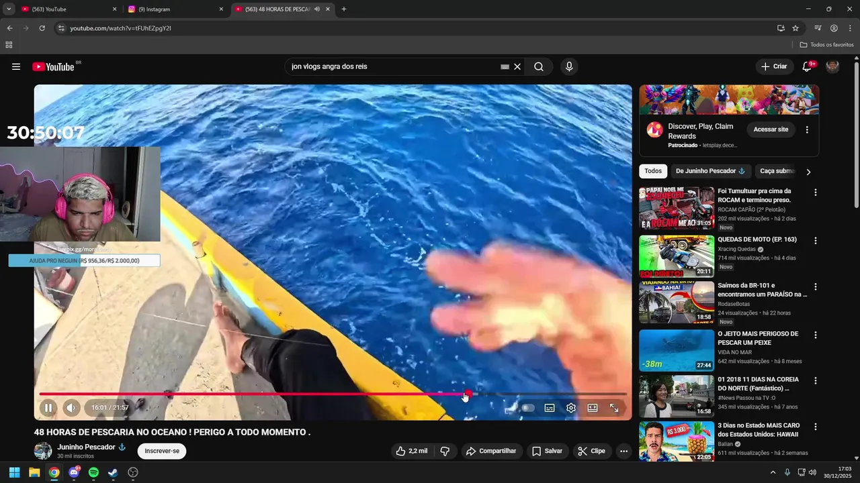This screenshot has height=483, width=860.
Task: Open the YouTube notifications bell
Action: pos(807,66)
